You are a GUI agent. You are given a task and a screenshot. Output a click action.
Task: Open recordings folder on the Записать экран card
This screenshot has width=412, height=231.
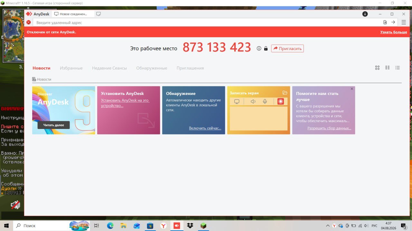click(x=285, y=93)
